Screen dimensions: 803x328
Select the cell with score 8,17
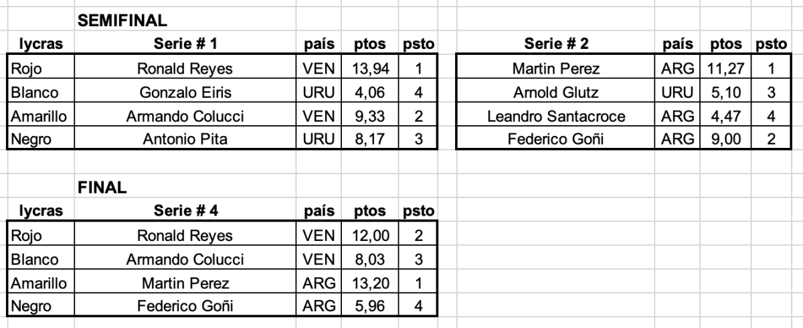(368, 140)
